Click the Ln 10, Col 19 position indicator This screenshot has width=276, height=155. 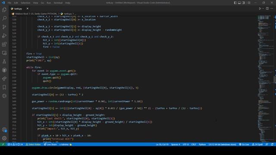(x=162, y=145)
